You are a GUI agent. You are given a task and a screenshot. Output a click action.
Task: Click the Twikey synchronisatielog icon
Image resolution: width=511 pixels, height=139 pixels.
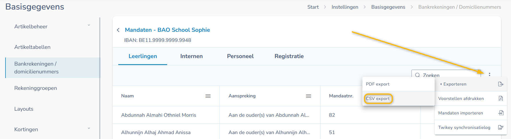point(501,127)
